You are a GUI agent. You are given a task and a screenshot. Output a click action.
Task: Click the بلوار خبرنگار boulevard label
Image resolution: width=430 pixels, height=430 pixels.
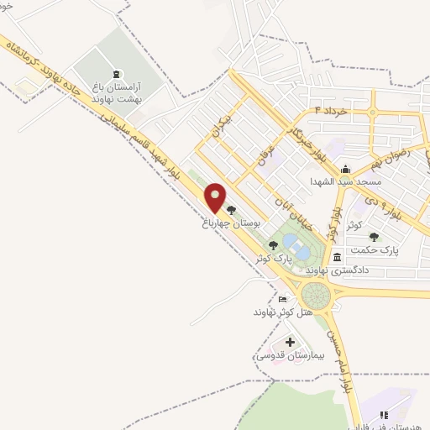pyautogui.click(x=307, y=144)
